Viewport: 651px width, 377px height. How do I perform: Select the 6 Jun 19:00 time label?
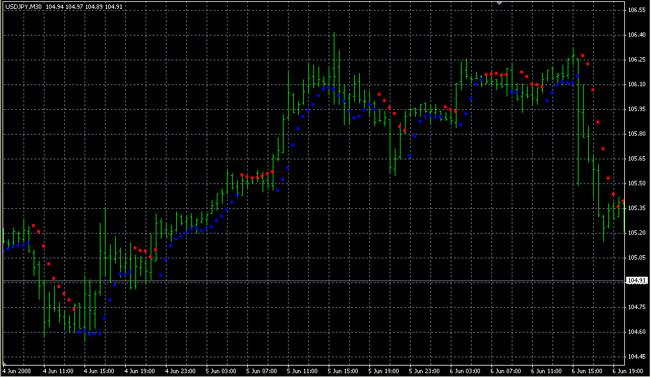(x=628, y=371)
